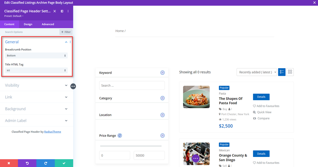This screenshot has height=167, width=318.
Task: Collapse the Keyword filter section
Action: tap(162, 73)
